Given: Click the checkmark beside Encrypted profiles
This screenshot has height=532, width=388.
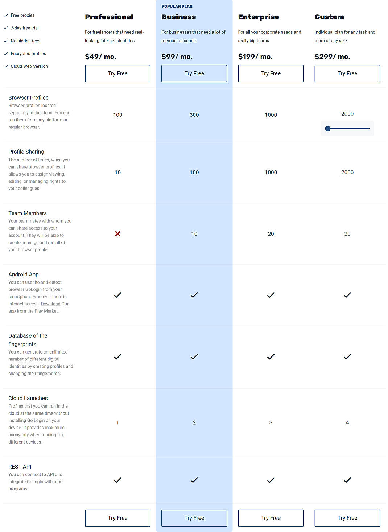Looking at the screenshot, I should (x=5, y=53).
